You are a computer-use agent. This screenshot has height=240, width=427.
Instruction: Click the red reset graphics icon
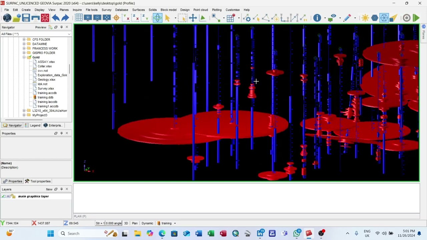(45, 18)
